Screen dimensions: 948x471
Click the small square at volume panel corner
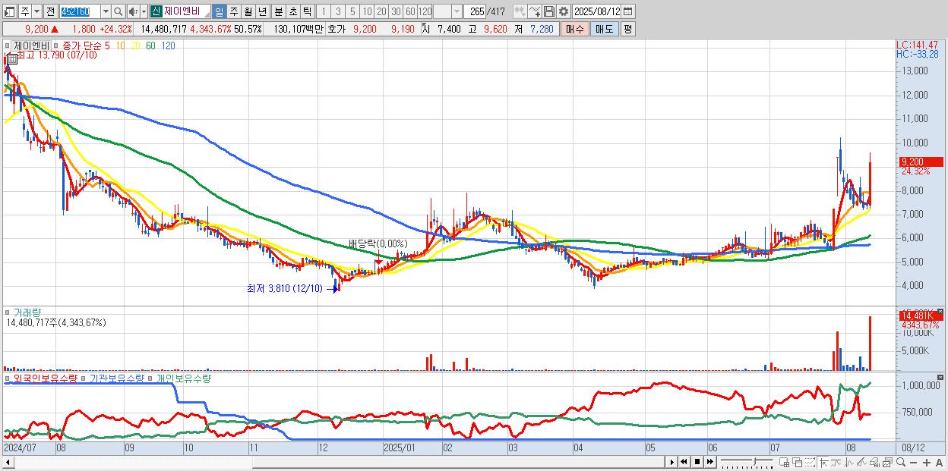click(940, 312)
